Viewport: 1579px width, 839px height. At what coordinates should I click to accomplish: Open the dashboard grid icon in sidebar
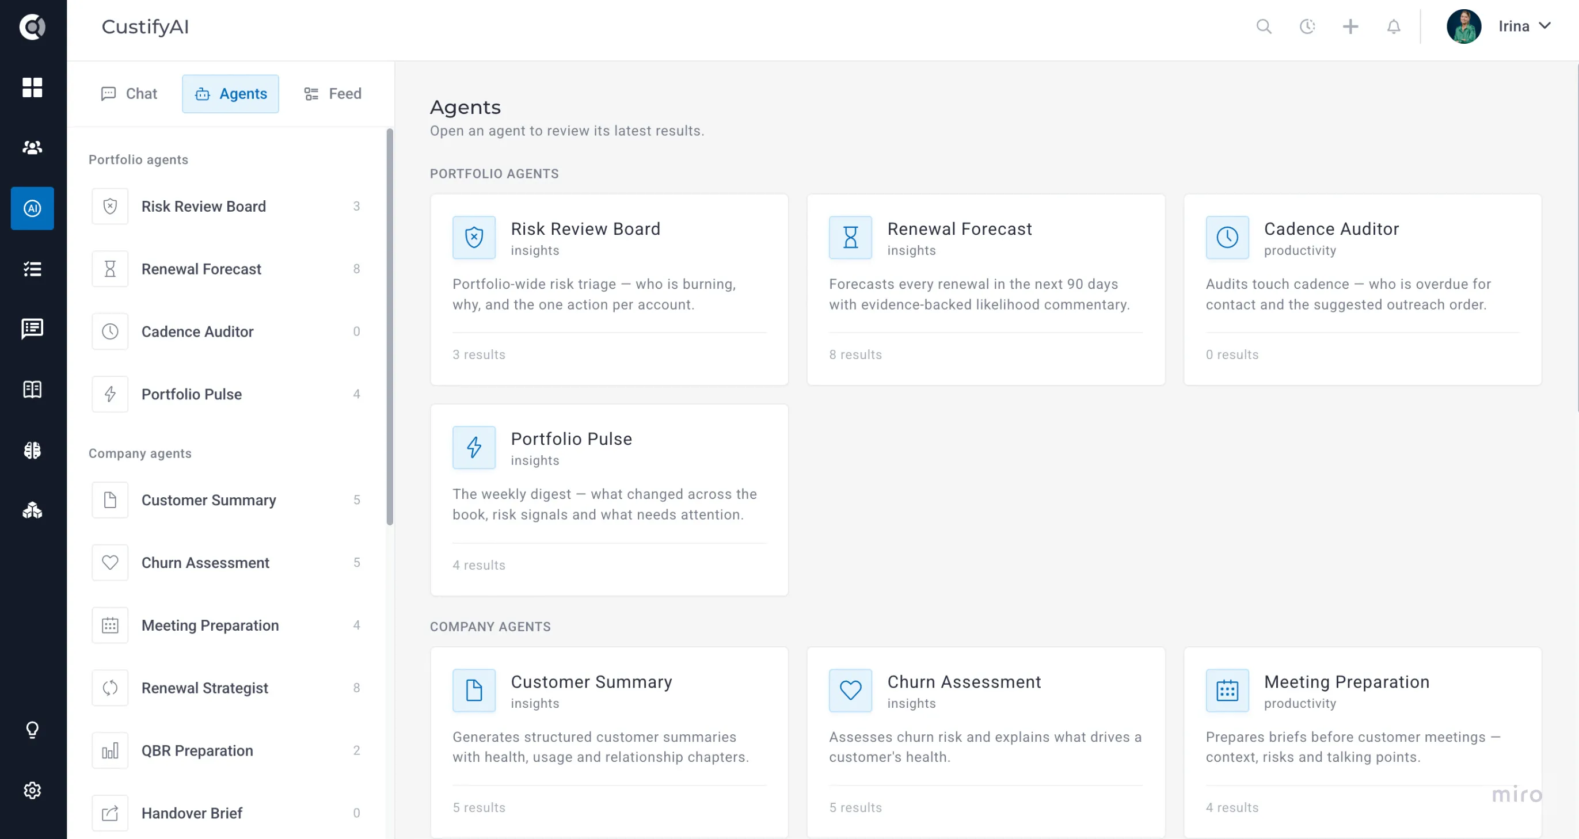[32, 87]
